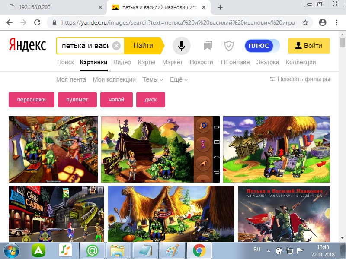Expand the Ещё dropdown
Image resolution: width=346 pixels, height=259 pixels.
click(x=179, y=79)
